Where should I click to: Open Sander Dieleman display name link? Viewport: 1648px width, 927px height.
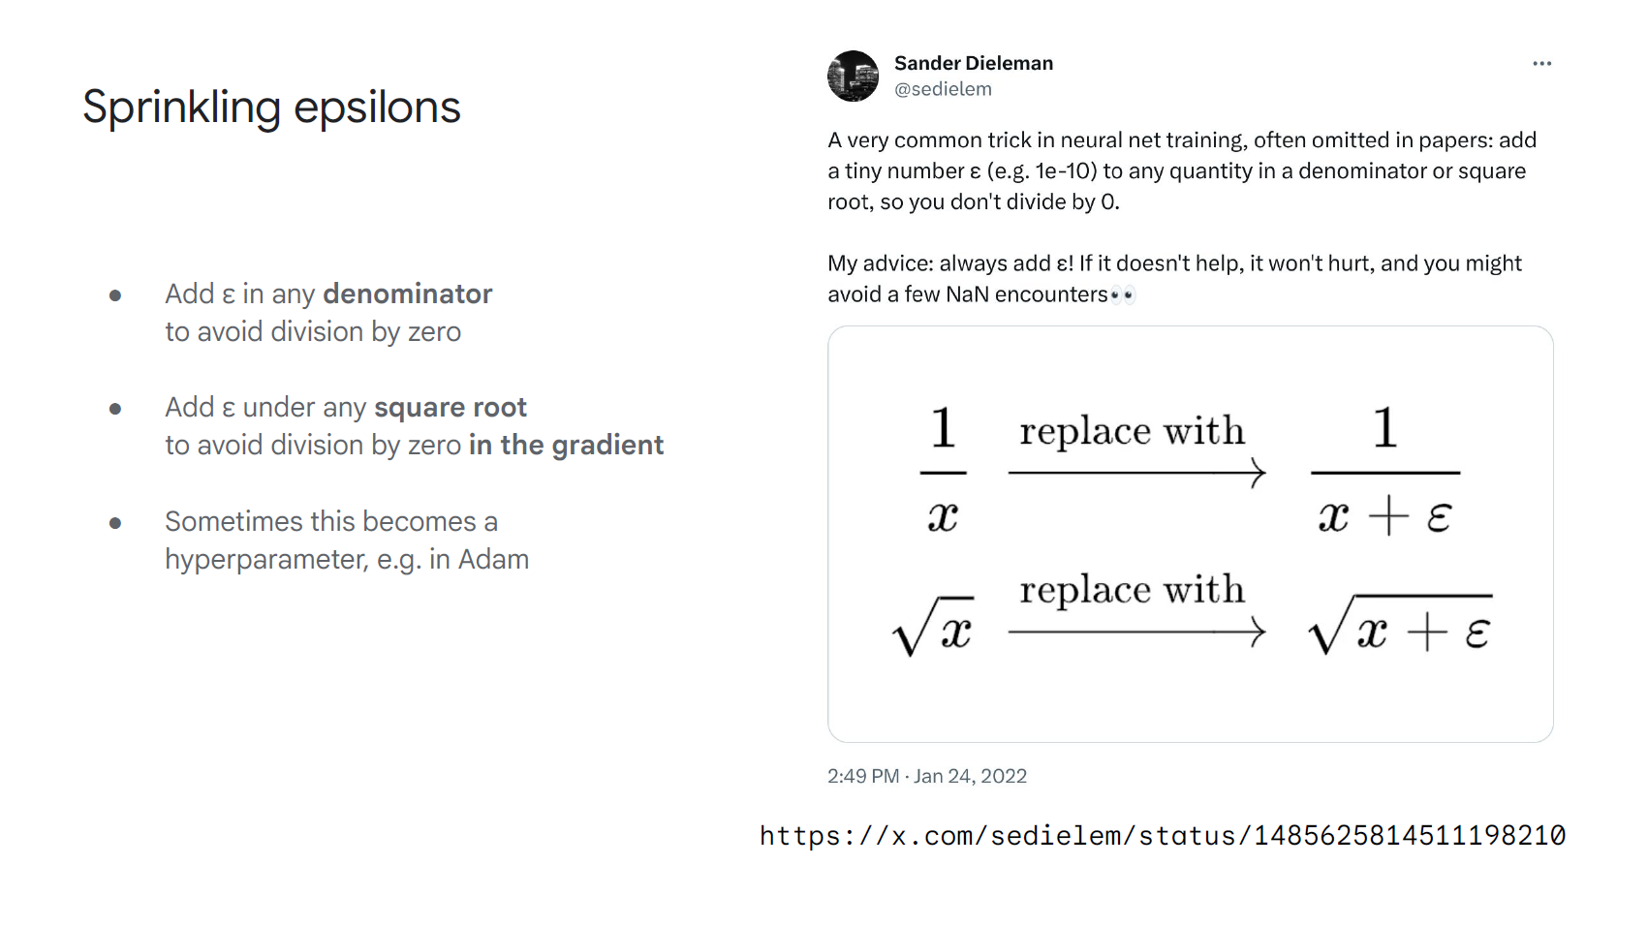tap(973, 63)
